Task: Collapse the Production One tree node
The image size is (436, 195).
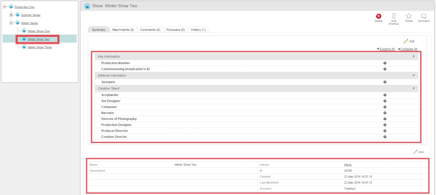Action: tap(5, 7)
